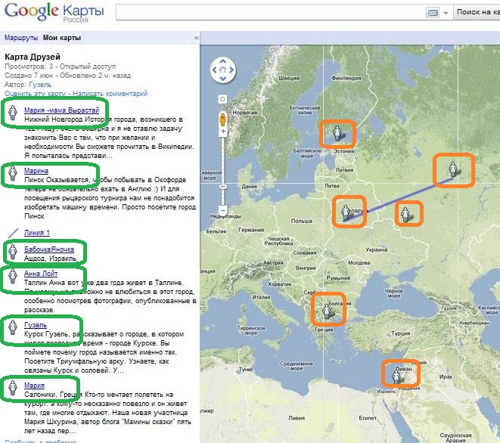Click the map marker near Greece and Bulgaria
The image size is (500, 443).
(x=327, y=311)
